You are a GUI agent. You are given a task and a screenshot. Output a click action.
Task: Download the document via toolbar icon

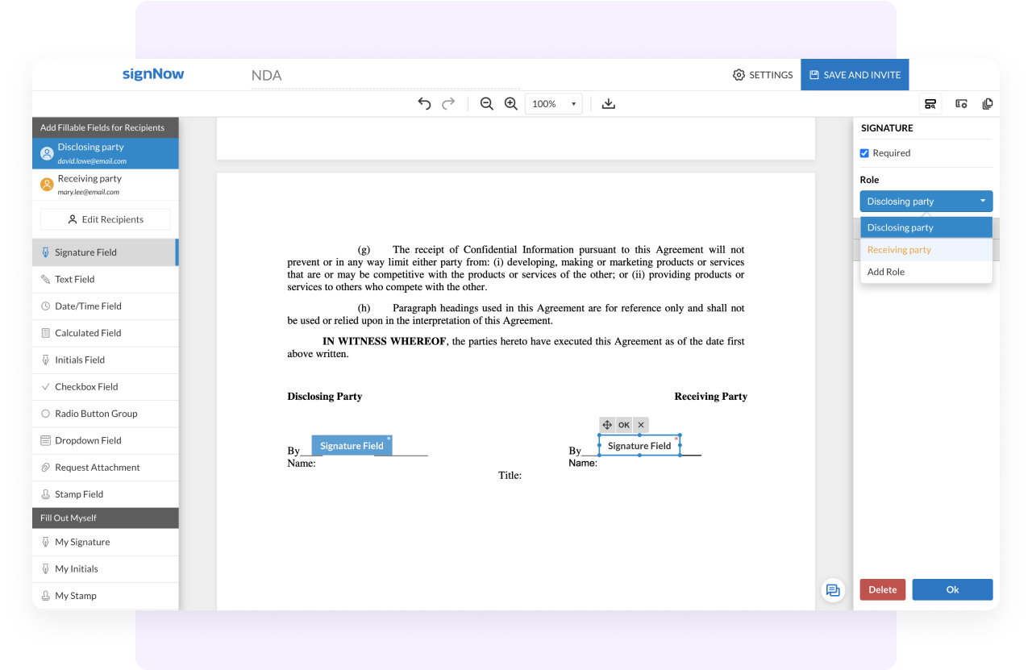[609, 103]
